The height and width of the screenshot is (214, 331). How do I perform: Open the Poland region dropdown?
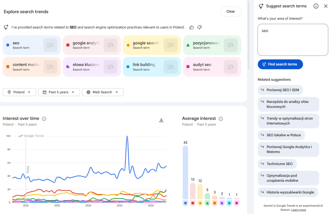coord(19,92)
